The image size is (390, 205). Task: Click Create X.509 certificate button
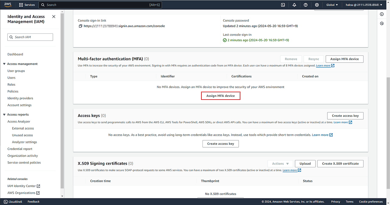340,164
